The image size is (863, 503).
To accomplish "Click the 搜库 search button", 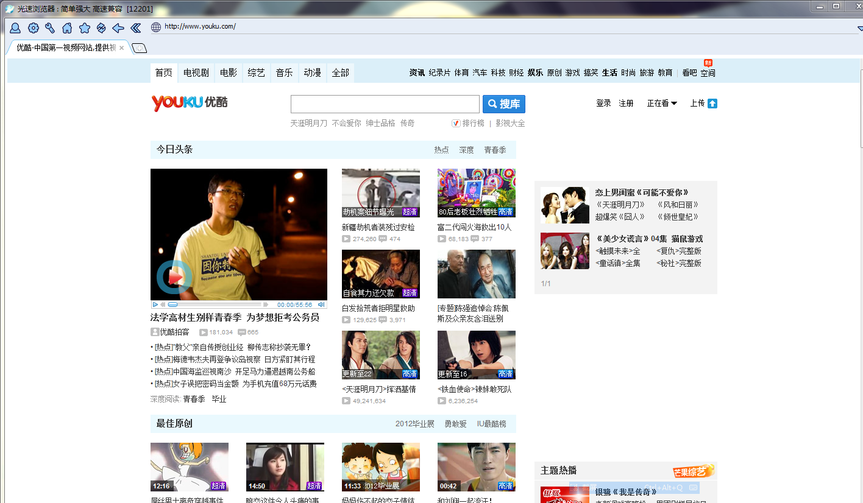I will coord(503,104).
